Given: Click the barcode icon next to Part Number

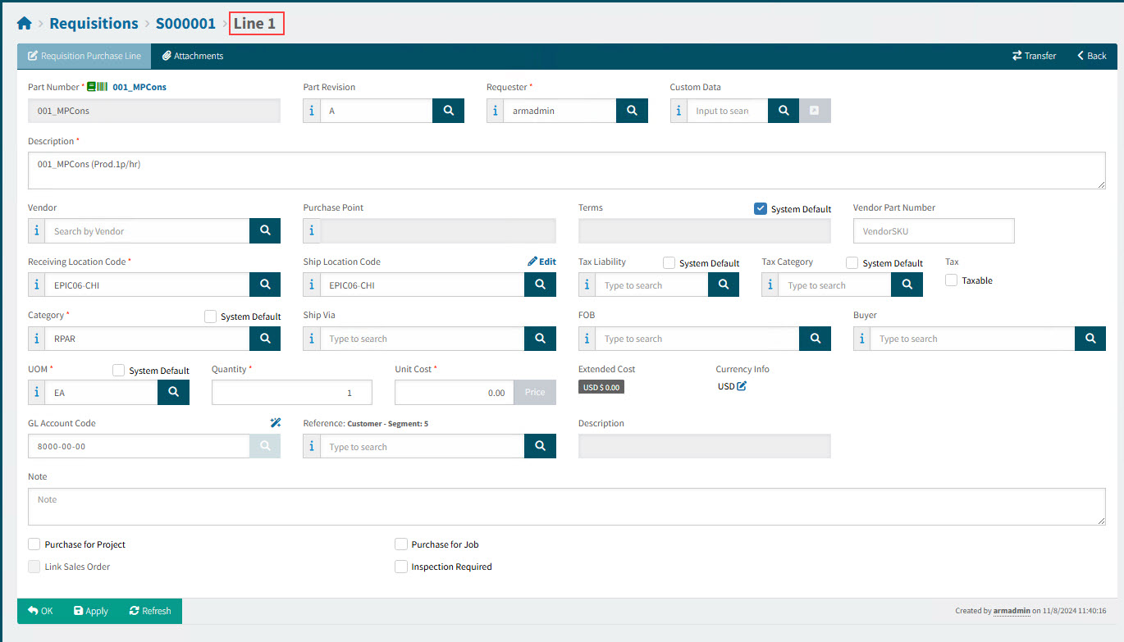Looking at the screenshot, I should point(98,87).
